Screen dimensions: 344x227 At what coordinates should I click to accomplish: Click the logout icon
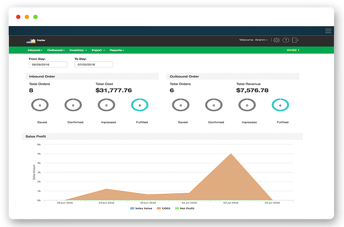(295, 40)
